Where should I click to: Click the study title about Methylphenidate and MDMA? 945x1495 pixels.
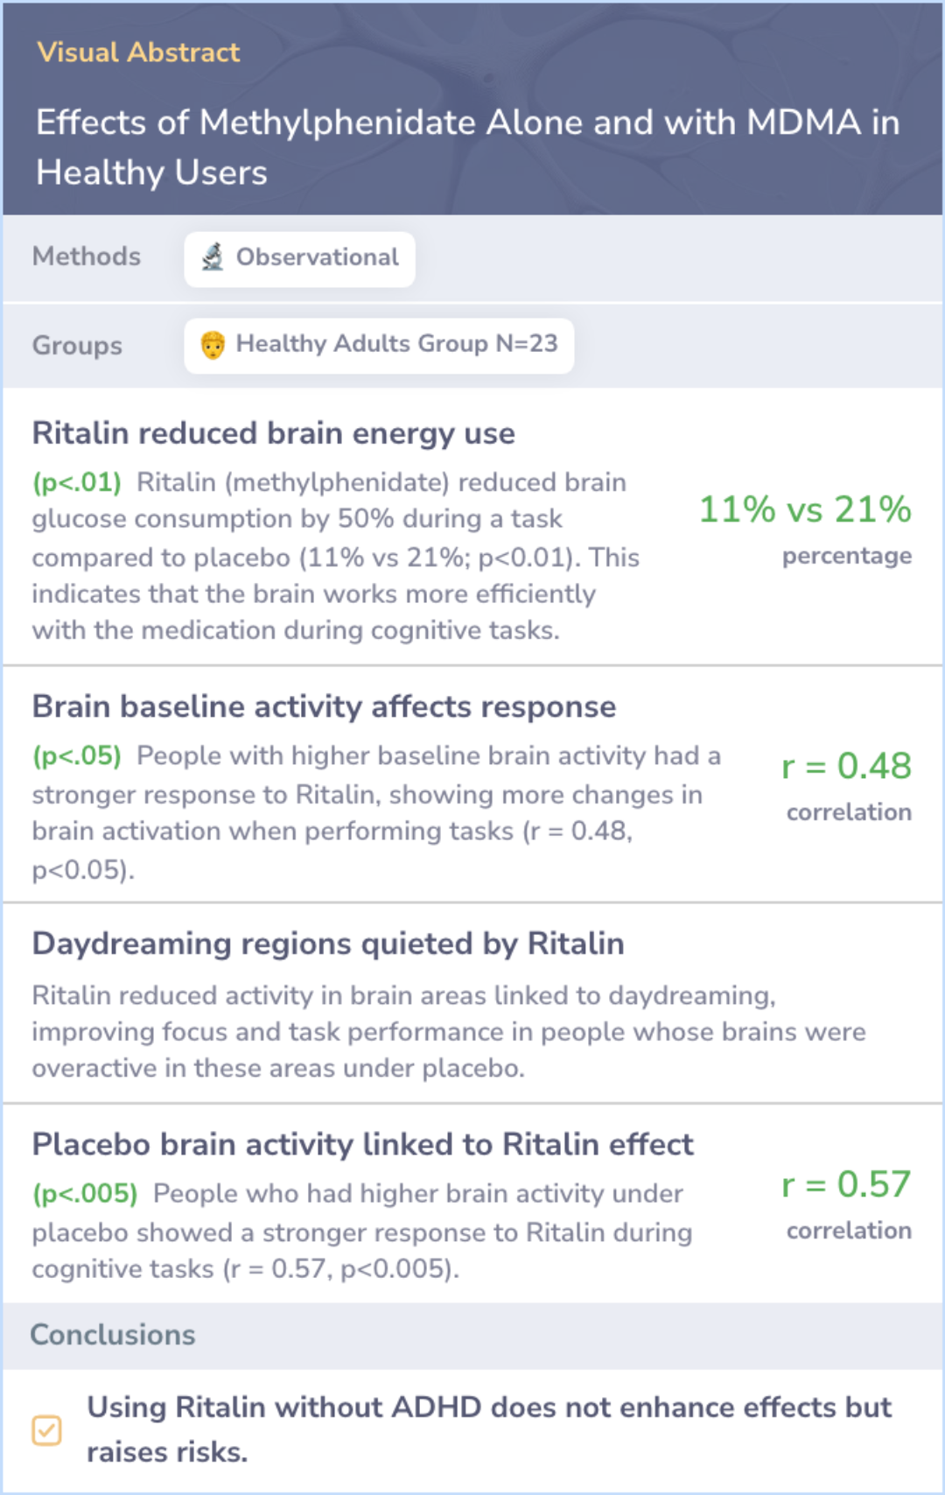pyautogui.click(x=468, y=147)
